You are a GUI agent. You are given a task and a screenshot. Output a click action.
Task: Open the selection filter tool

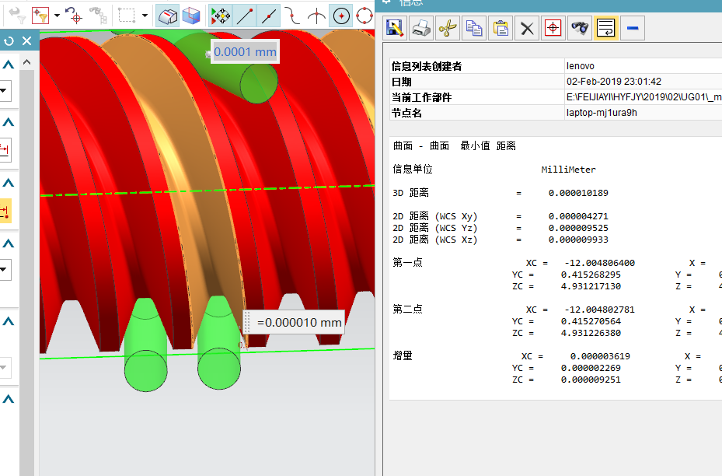40,16
